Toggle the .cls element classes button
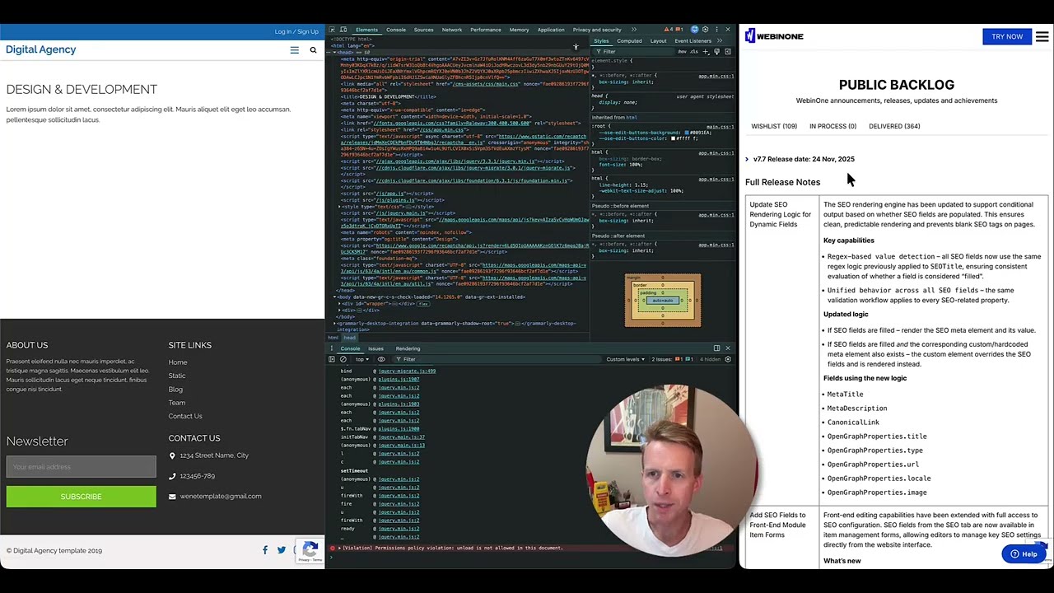This screenshot has width=1054, height=593. pyautogui.click(x=694, y=51)
